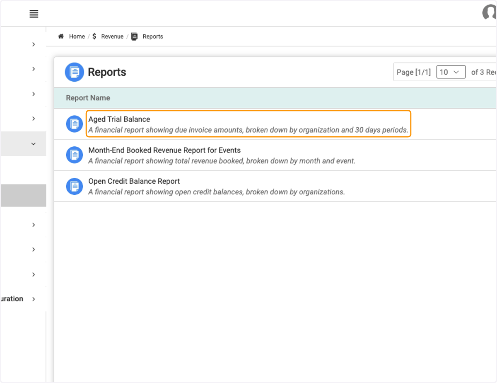Image resolution: width=497 pixels, height=383 pixels.
Task: Click the Open Credit Balance Report icon
Action: (75, 186)
